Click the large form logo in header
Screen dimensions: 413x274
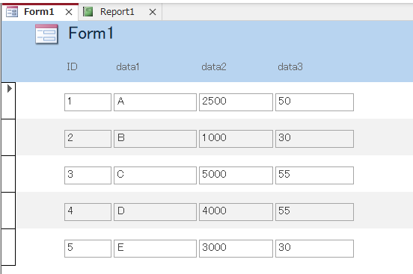(46, 34)
